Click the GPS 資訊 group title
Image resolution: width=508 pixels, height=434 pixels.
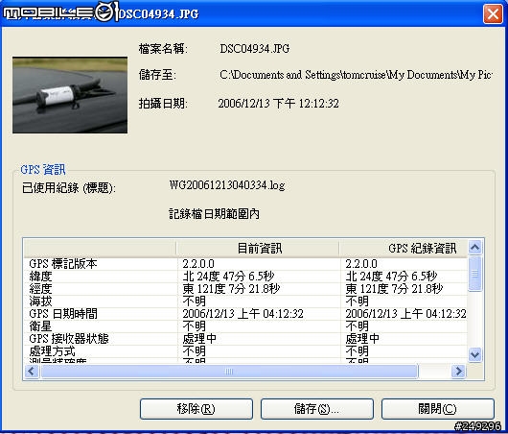coord(43,169)
